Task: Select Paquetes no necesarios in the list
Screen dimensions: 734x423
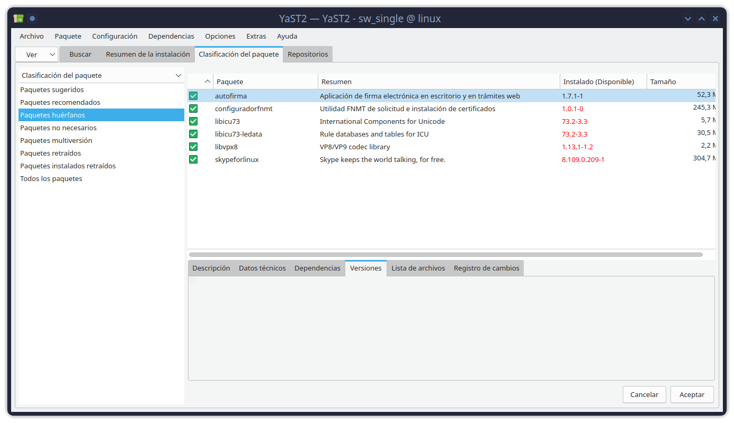Action: click(58, 128)
